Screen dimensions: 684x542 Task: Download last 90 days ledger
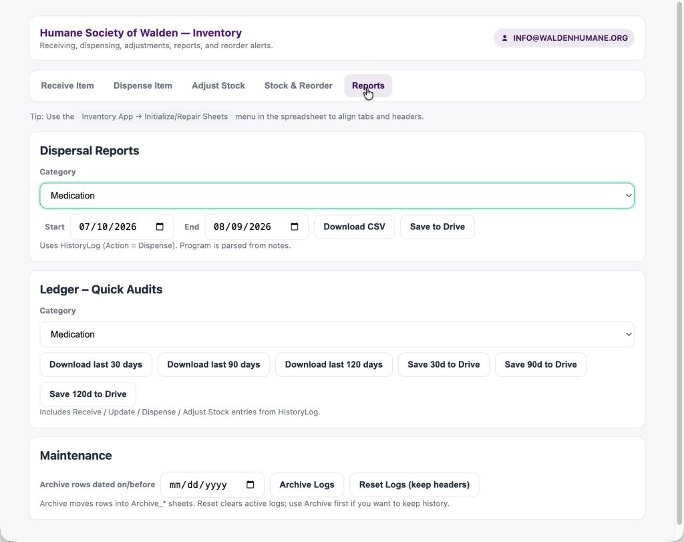213,364
